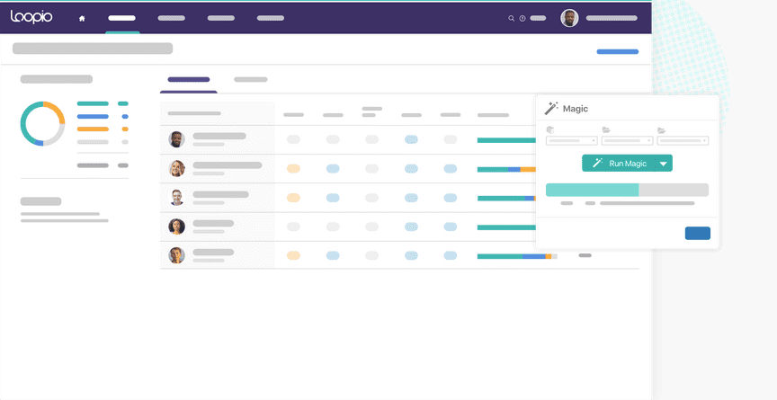777x400 pixels.
Task: Select the active purple underlined tab
Action: point(189,80)
